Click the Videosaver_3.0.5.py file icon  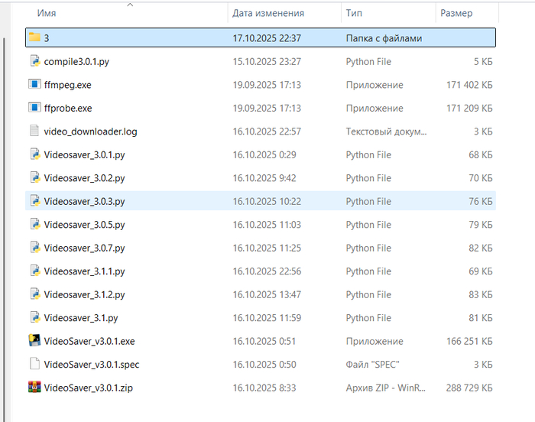(x=34, y=225)
